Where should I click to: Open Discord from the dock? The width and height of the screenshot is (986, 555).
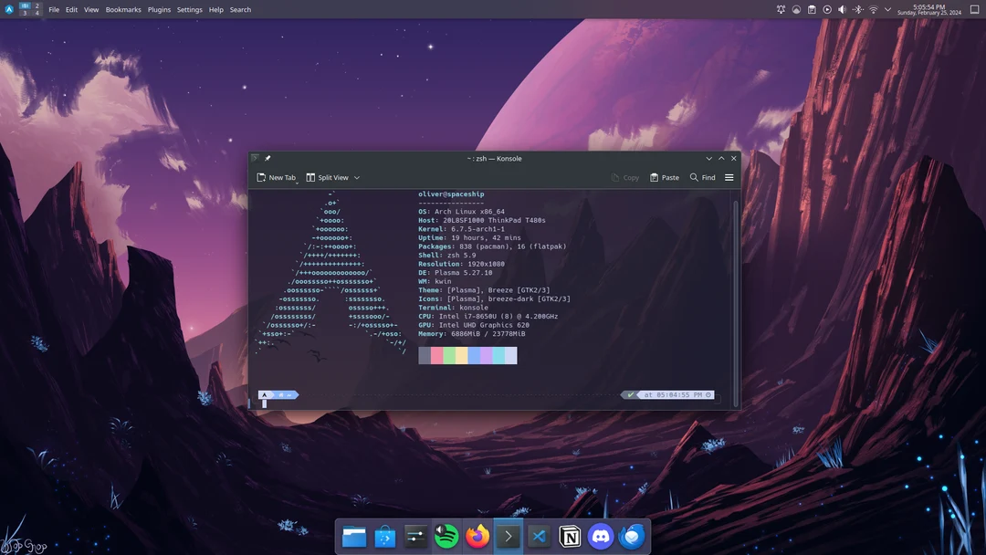[601, 537]
